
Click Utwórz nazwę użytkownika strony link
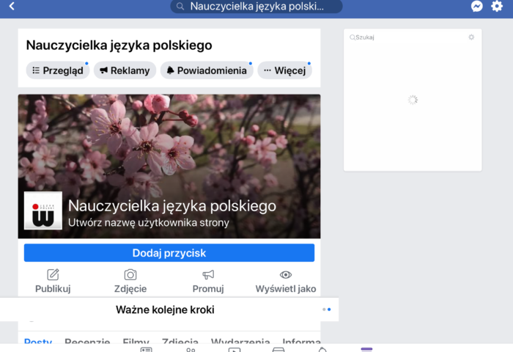(148, 222)
